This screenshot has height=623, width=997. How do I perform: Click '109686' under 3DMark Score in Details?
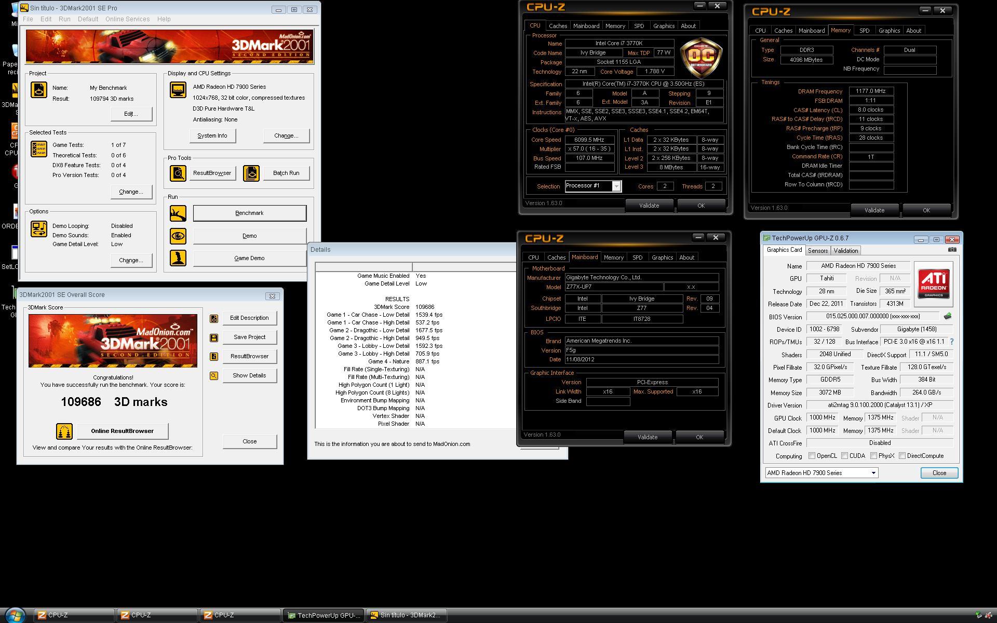coord(425,307)
